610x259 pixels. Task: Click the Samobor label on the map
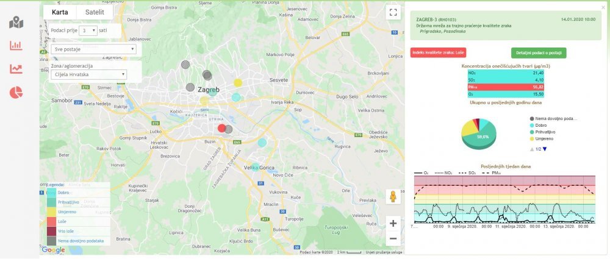pos(62,101)
